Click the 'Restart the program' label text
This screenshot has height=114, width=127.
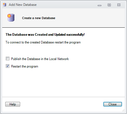[x=25, y=66]
